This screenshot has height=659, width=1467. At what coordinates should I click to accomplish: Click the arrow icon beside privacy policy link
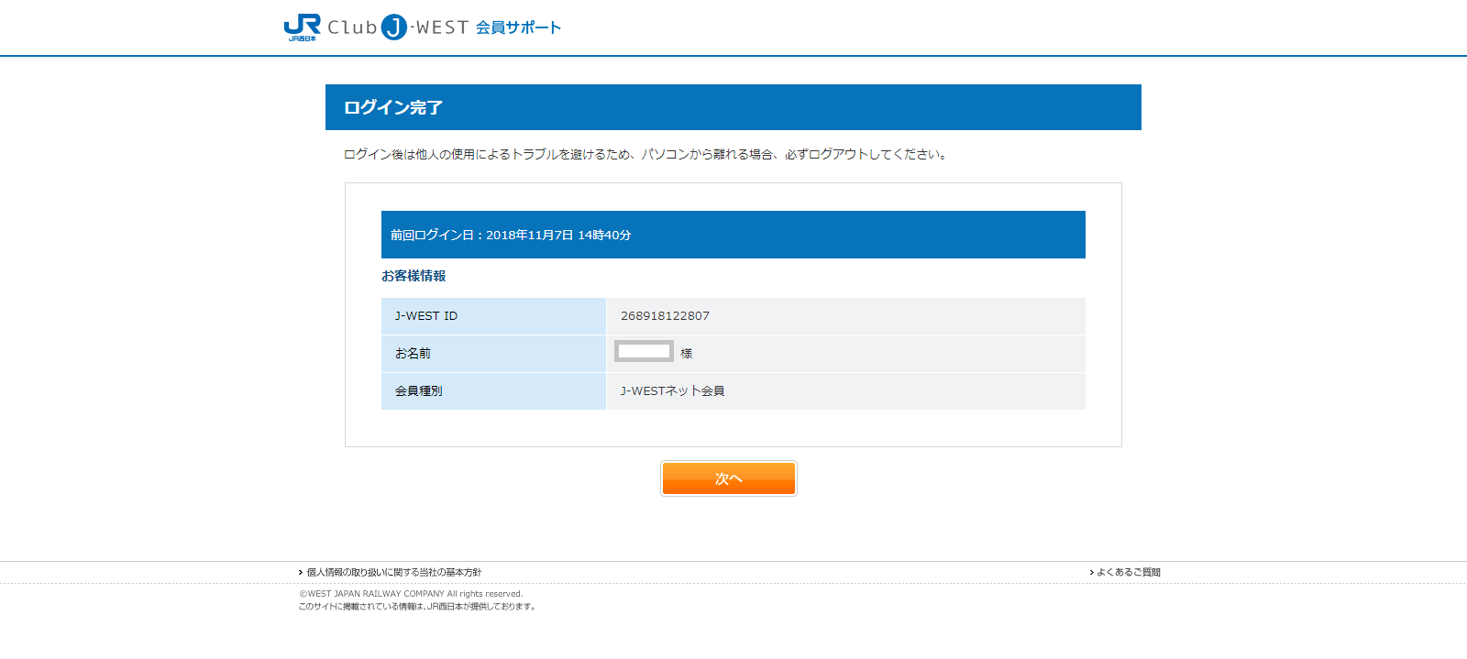(300, 573)
